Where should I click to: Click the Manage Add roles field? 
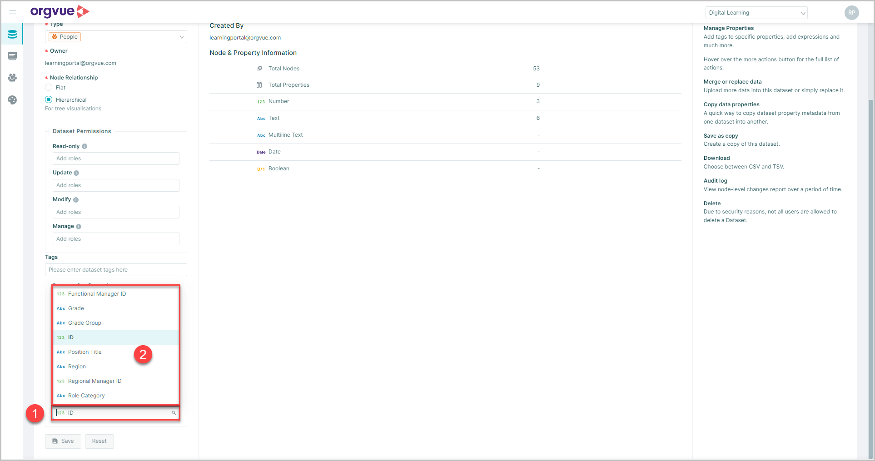[116, 239]
